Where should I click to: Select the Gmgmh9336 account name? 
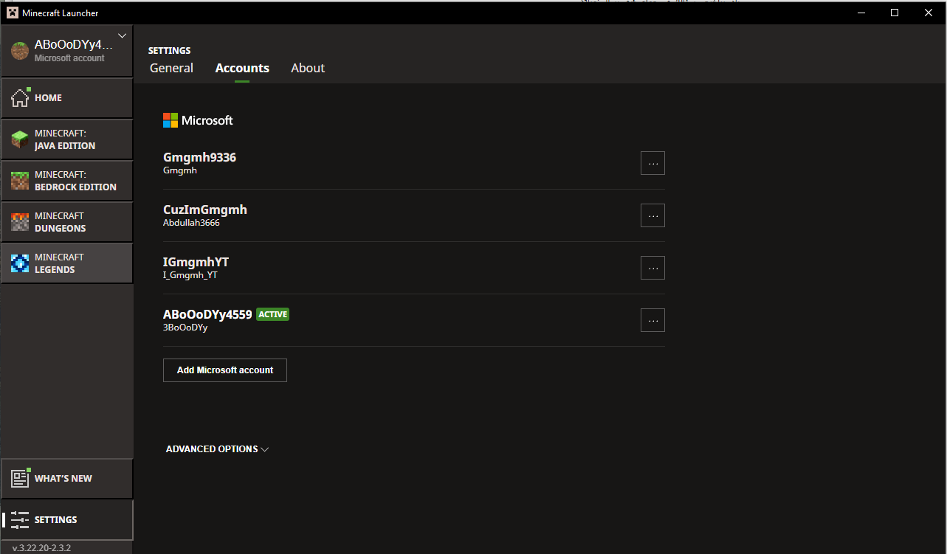(x=199, y=157)
